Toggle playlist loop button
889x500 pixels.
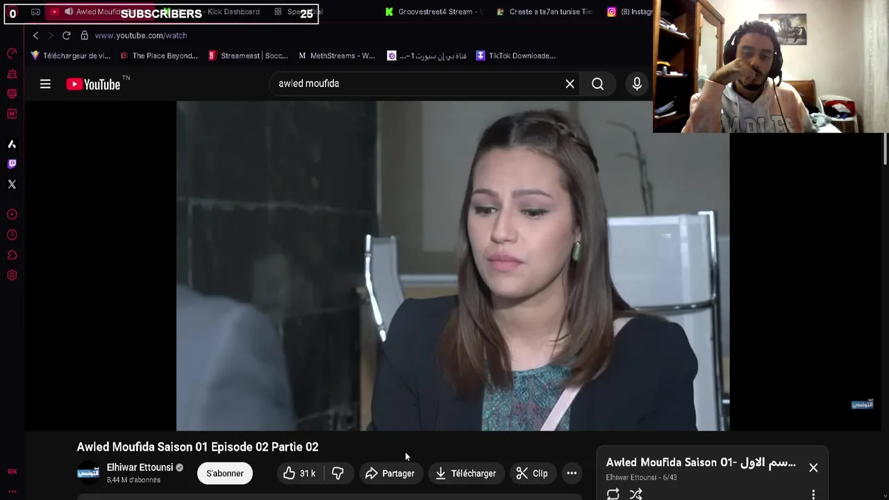click(x=613, y=494)
